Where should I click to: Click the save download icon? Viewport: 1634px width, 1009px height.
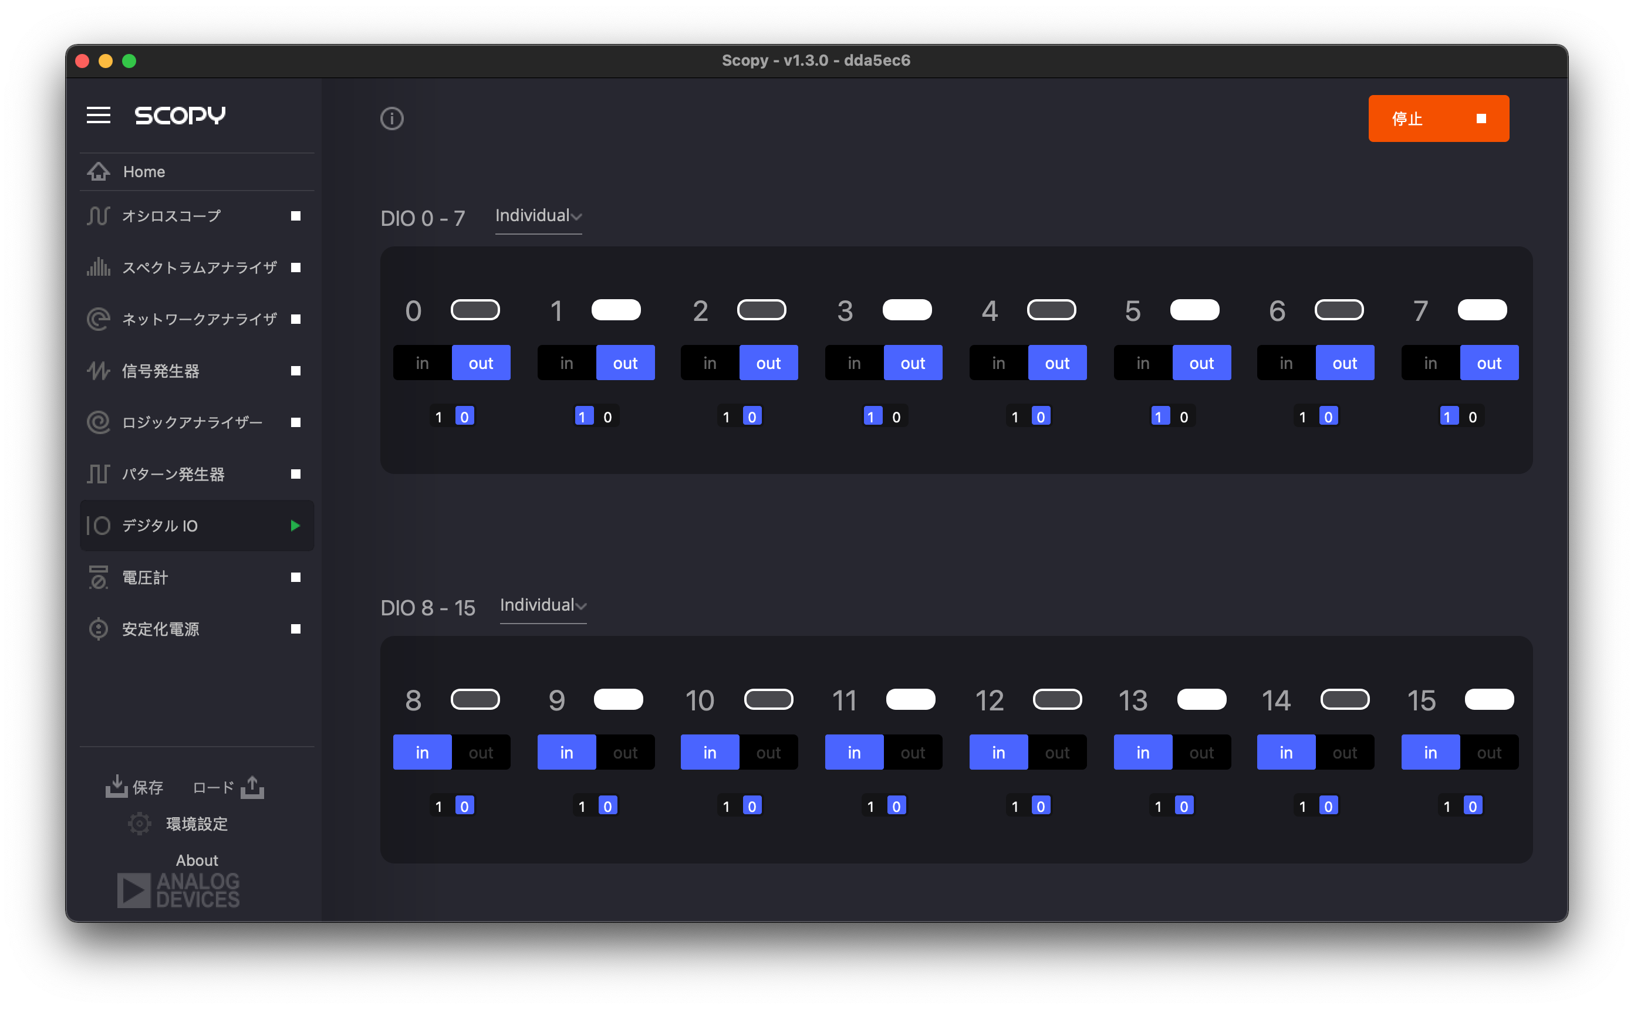tap(116, 786)
